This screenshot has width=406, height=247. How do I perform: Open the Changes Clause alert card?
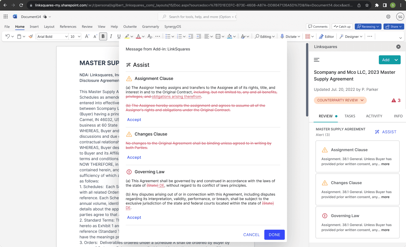(357, 190)
